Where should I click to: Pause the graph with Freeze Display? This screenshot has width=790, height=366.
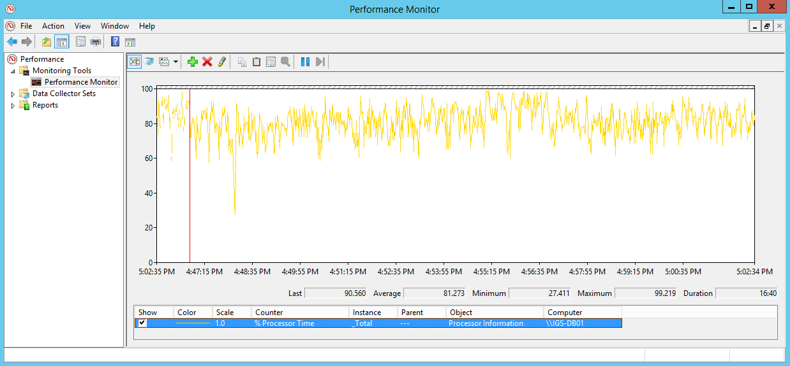click(x=305, y=62)
